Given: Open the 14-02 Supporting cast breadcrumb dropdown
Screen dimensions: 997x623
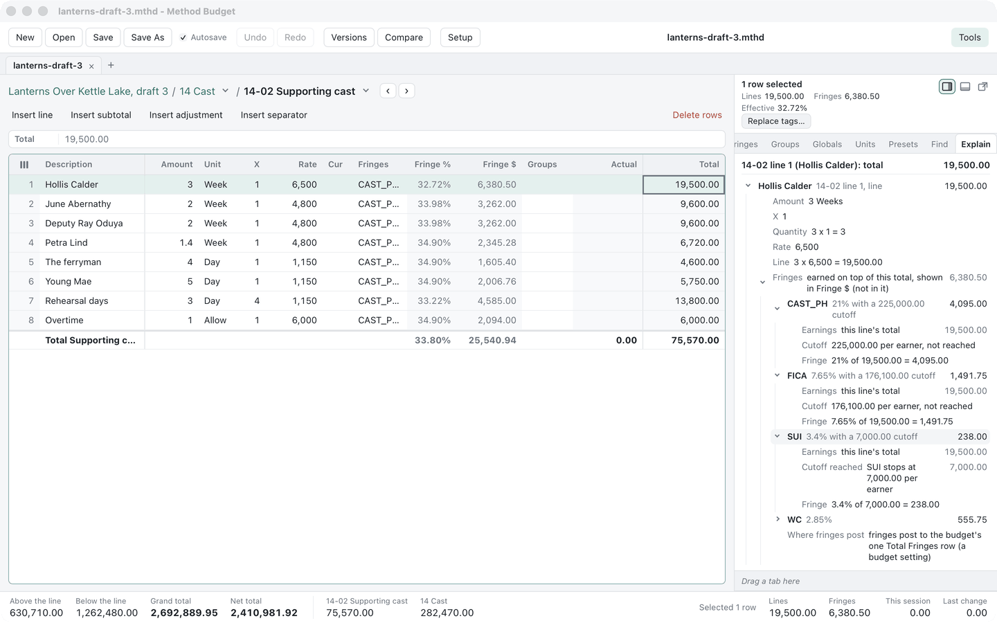Looking at the screenshot, I should coord(366,91).
